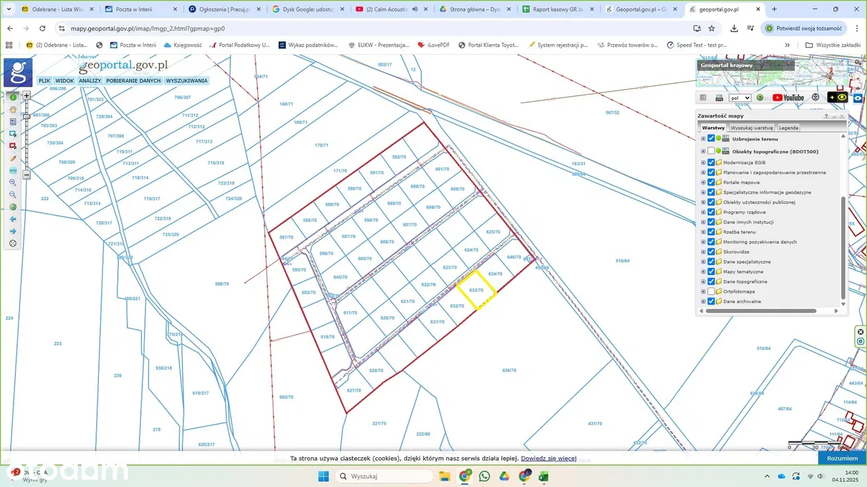Open the language dropdown showing pol
867x487 pixels.
(x=740, y=98)
